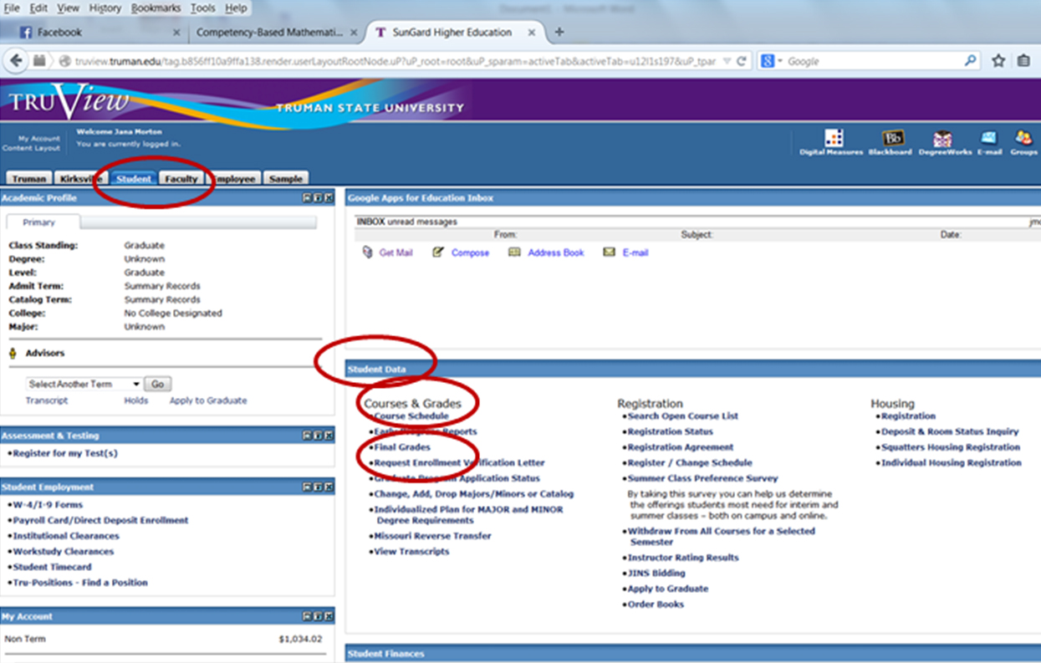Open Register for my Test(s) link
The width and height of the screenshot is (1041, 663).
coord(65,453)
